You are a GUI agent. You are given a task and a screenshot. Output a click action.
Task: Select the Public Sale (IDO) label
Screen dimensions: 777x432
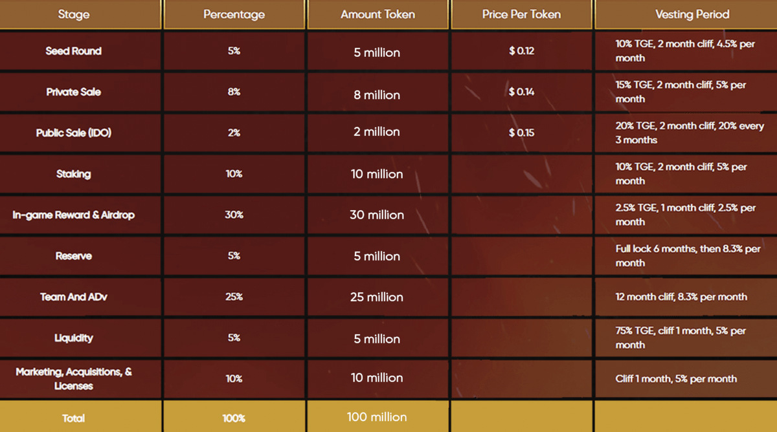coord(74,133)
